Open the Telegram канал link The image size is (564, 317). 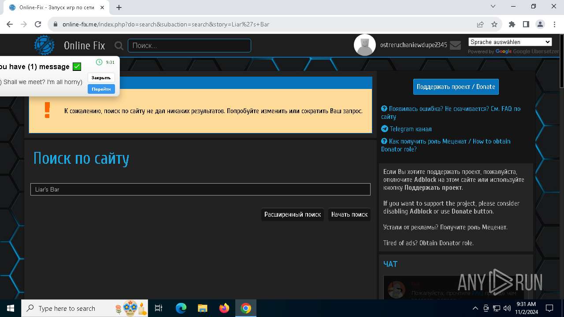click(406, 129)
